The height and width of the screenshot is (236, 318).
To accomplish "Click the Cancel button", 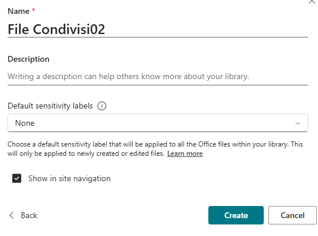I will point(293,215).
